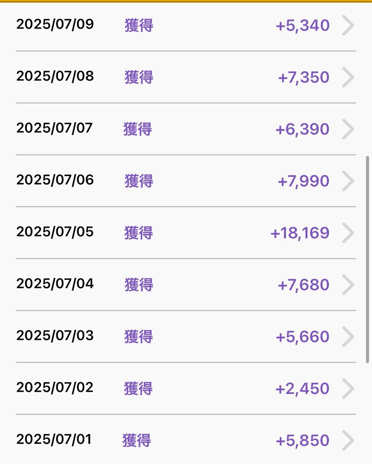372x464 pixels.
Task: Click the vertical scrollbar thumb
Action: [x=367, y=259]
